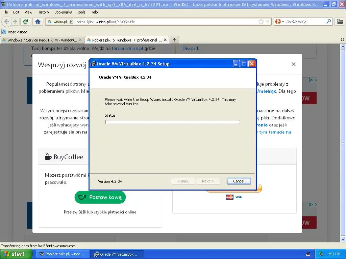
Task: Switch to Windows 7 Service Pack 1 RTM tab
Action: click(42, 40)
